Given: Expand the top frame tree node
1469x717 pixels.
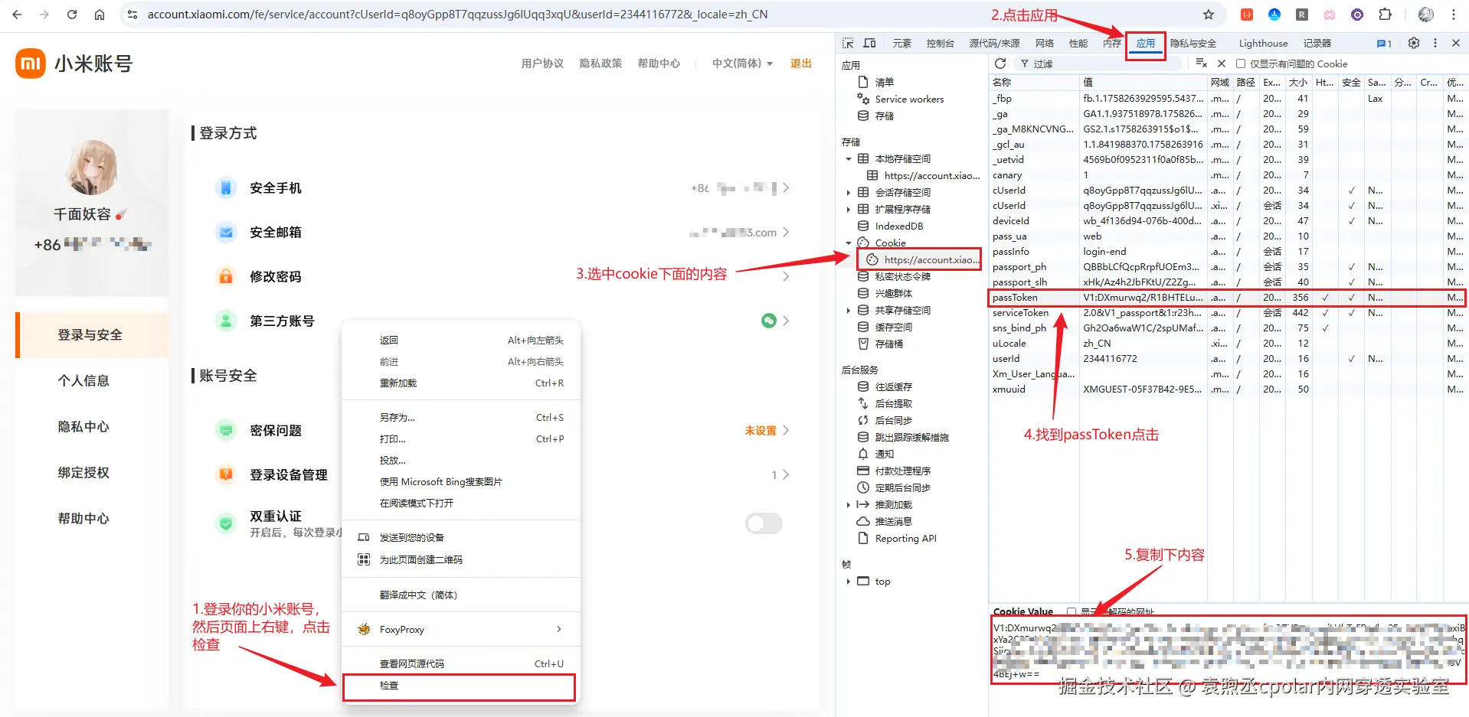Looking at the screenshot, I should (x=849, y=582).
